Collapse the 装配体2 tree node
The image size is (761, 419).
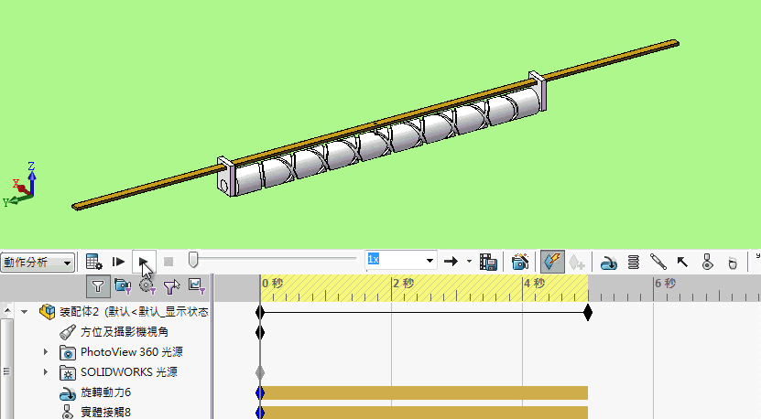(x=24, y=312)
